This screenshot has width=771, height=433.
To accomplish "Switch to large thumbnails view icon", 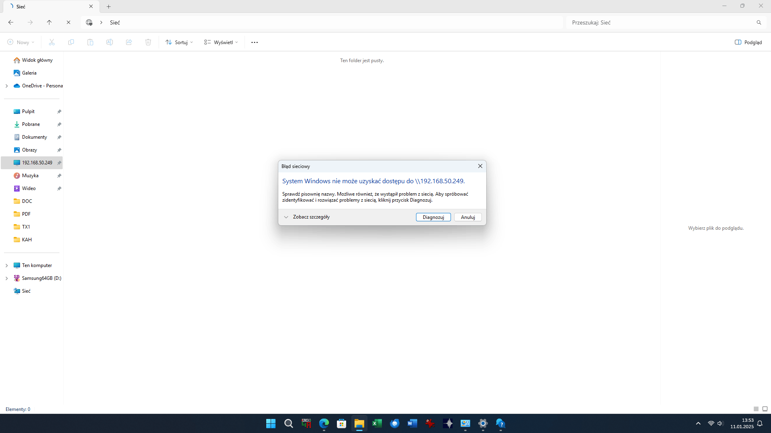I will 765,409.
